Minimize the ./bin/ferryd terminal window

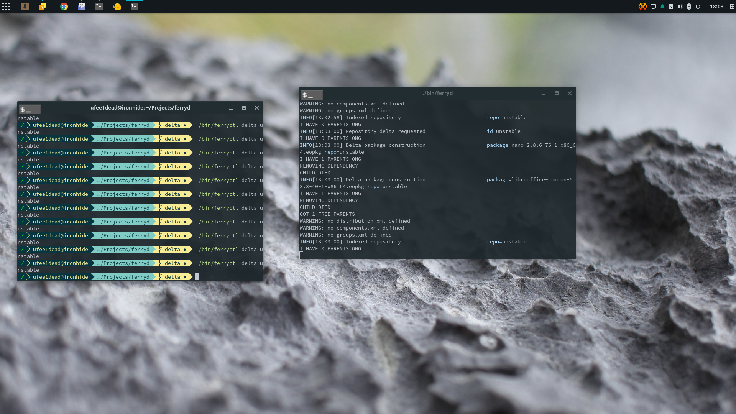(x=544, y=94)
